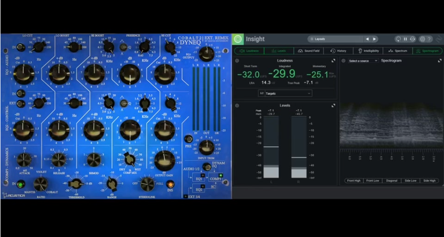The image size is (444, 237).
Task: Toggle EQ1 Hi Boost Q switch
Action: 123,47
